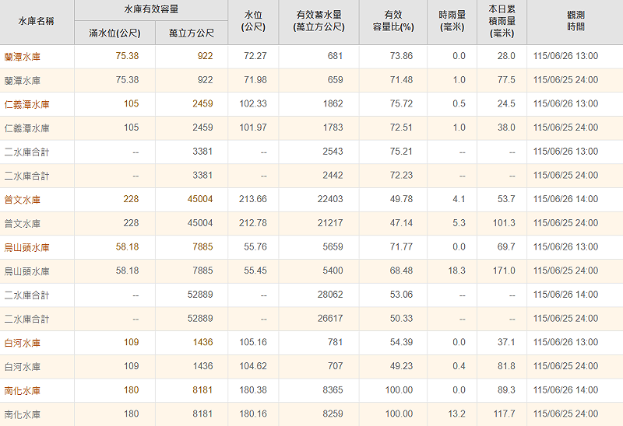Click the 水庫有效容量 group header
Image resolution: width=623 pixels, height=426 pixels.
151,9
